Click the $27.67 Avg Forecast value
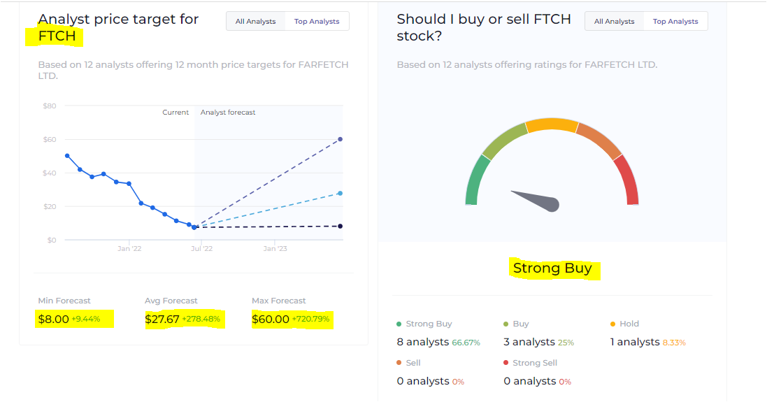767x402 pixels. pyautogui.click(x=162, y=320)
